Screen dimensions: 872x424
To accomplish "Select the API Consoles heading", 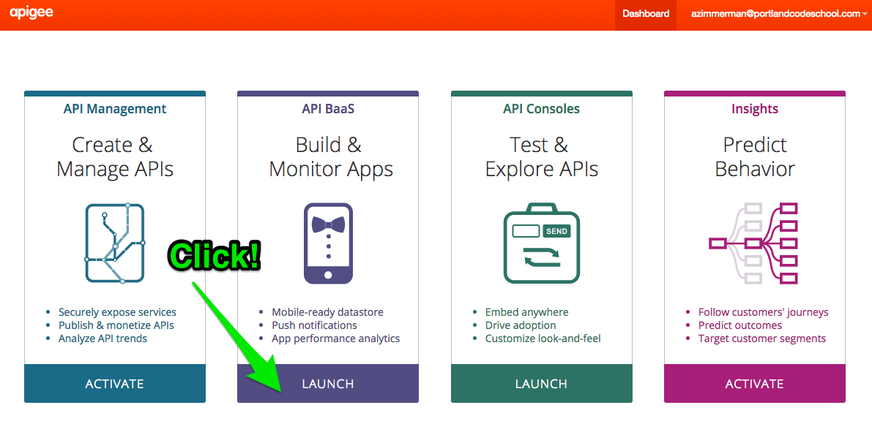I will pos(542,109).
